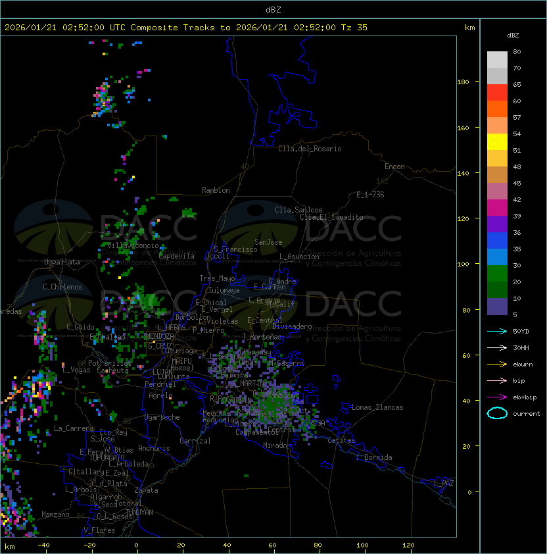Click the C_Guido place label
The image size is (547, 554).
click(x=80, y=327)
